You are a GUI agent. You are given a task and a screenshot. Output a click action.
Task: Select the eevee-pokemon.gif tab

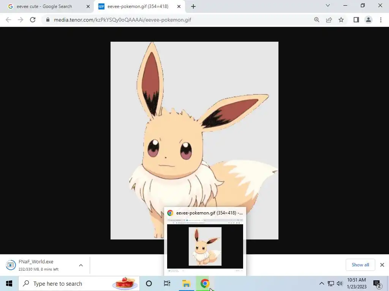(139, 6)
